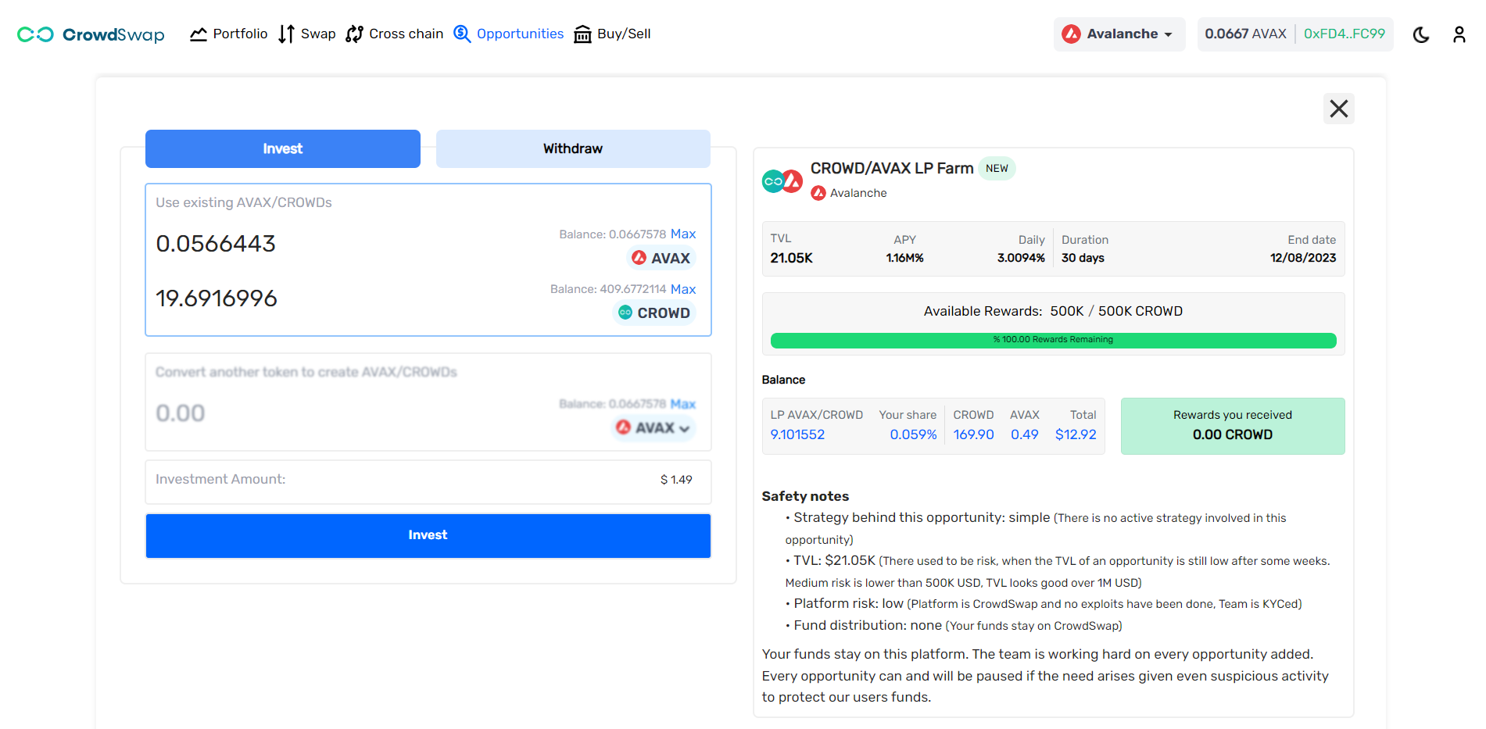Click the Buy/Sell bank icon
1486x729 pixels.
pyautogui.click(x=582, y=34)
